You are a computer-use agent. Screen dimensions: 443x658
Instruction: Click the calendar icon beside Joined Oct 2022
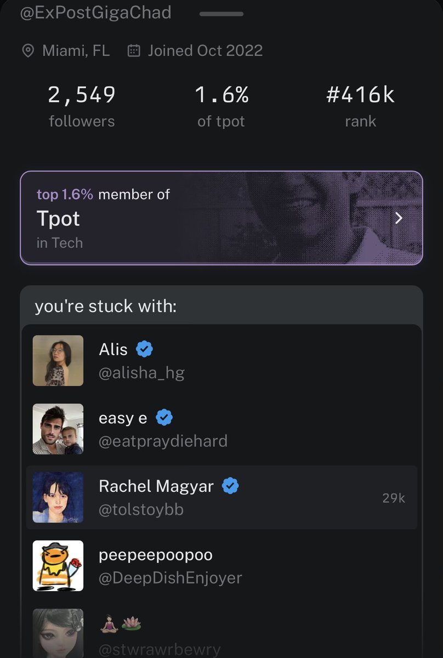click(133, 51)
